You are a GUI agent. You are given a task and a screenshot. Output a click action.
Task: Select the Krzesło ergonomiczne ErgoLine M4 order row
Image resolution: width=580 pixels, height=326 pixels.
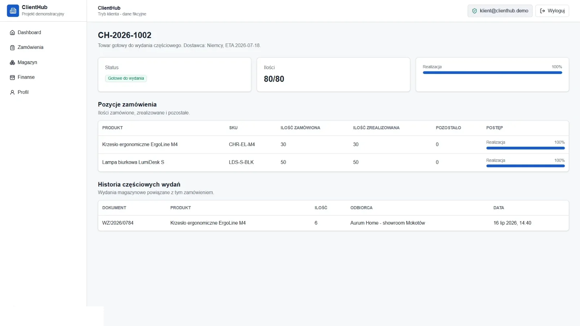click(x=333, y=145)
